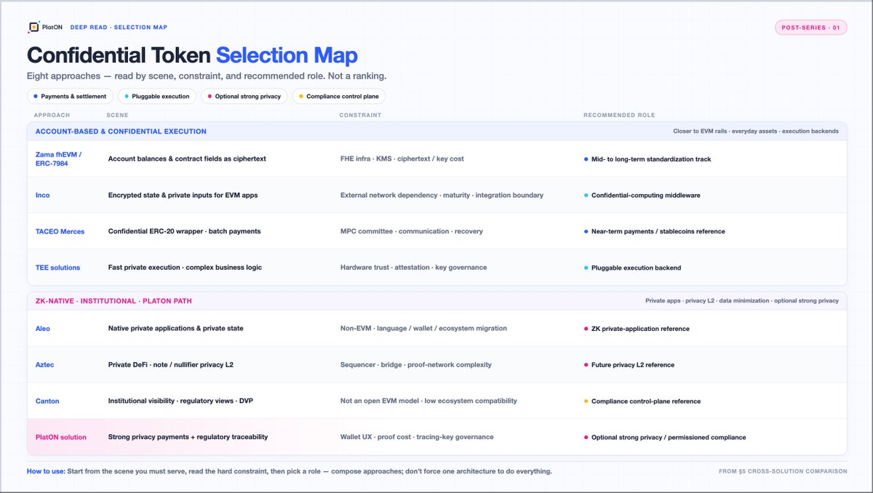Open the Canton approach link
Image resolution: width=873 pixels, height=493 pixels.
pos(47,401)
